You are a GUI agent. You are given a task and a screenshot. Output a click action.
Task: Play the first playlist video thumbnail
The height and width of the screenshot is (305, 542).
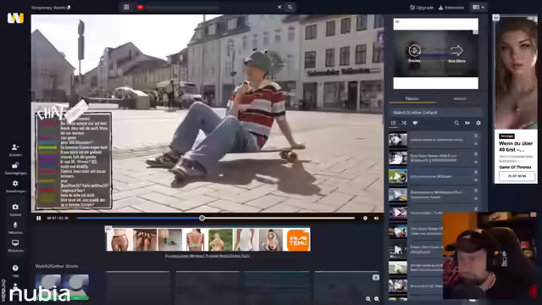tap(398, 140)
